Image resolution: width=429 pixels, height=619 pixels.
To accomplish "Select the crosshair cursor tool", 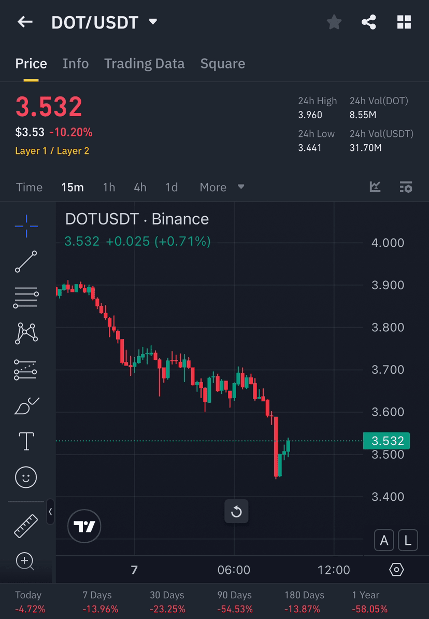I will click(26, 226).
